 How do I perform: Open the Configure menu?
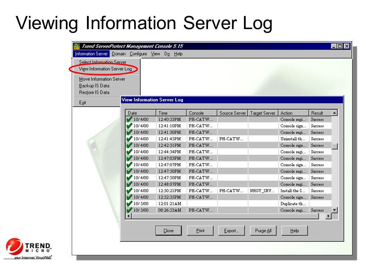[x=138, y=54]
